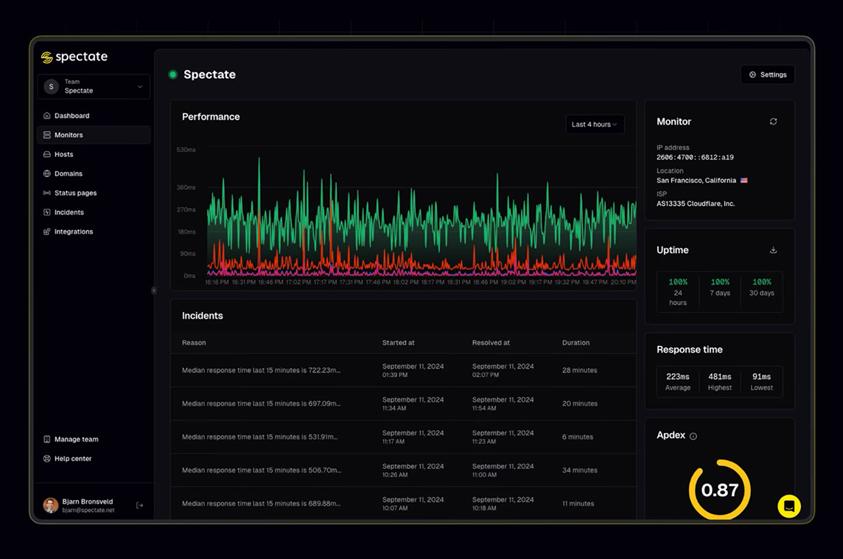Click the bjarn@spectate.net email text
The height and width of the screenshot is (559, 843).
click(x=88, y=510)
